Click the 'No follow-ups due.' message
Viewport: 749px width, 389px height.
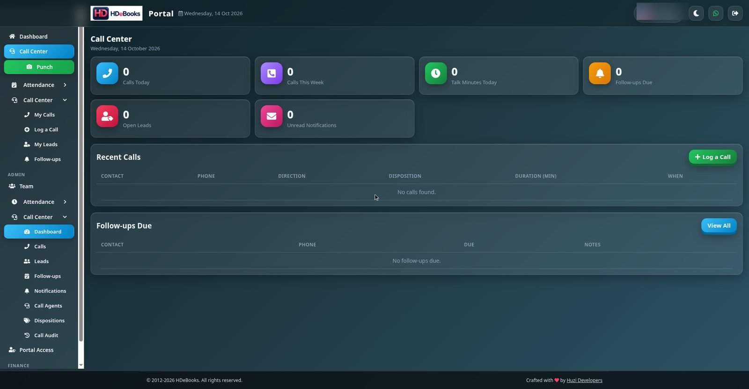click(417, 261)
